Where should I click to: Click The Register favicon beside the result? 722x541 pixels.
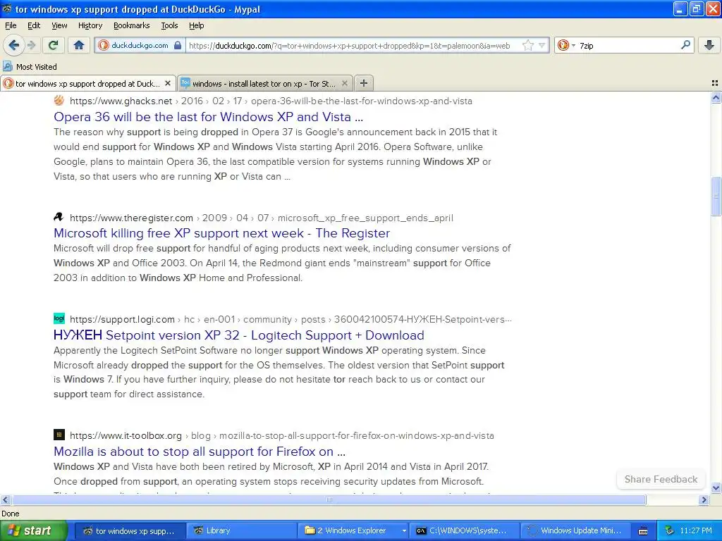[x=59, y=217]
